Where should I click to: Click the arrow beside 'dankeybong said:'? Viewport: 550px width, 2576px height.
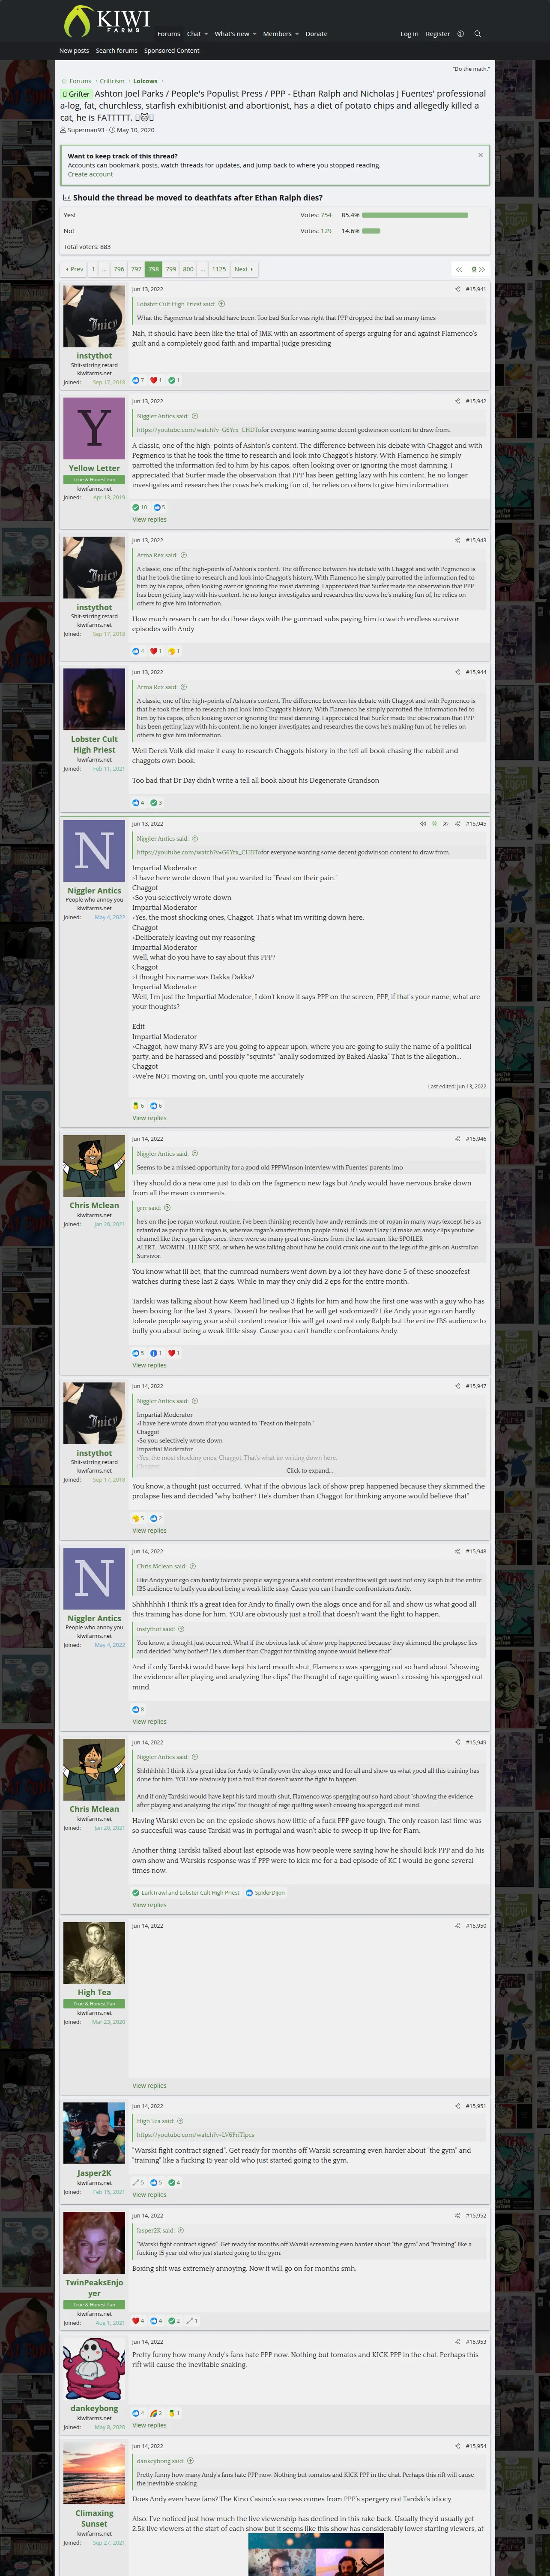click(x=191, y=2460)
